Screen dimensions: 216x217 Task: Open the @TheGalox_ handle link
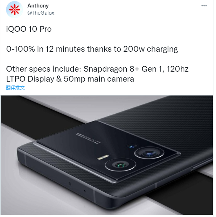42,13
